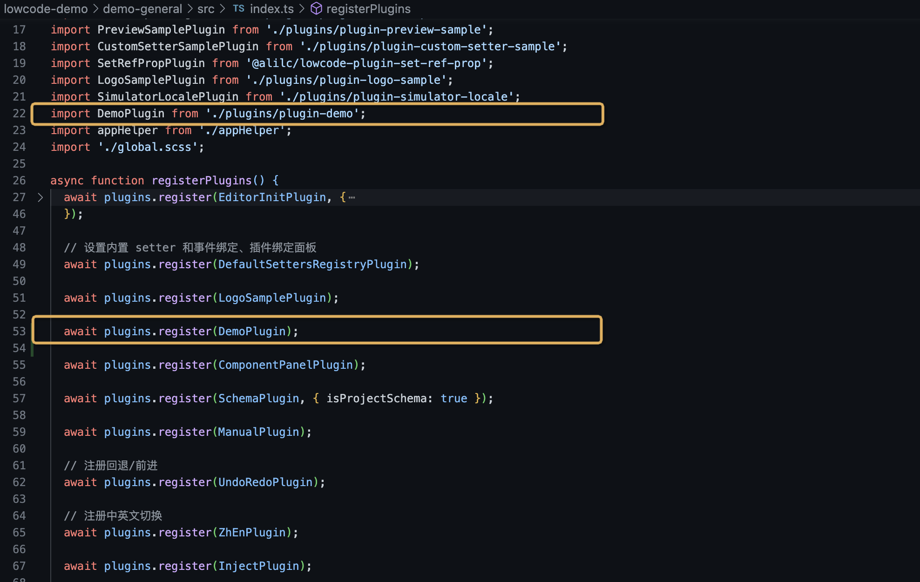Click the './plugins/plugin-demo' import path
Image resolution: width=920 pixels, height=582 pixels.
pos(283,114)
